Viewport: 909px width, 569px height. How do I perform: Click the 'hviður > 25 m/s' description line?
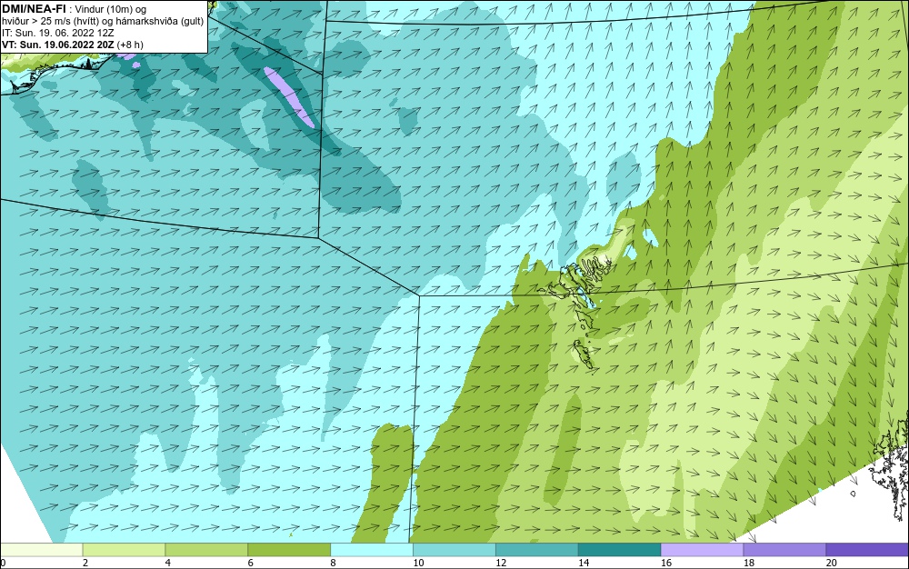coord(103,22)
